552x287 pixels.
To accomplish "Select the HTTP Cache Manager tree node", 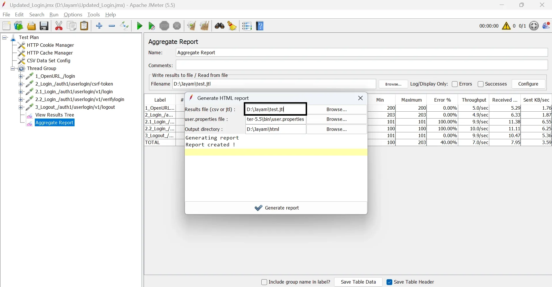I will [x=50, y=53].
